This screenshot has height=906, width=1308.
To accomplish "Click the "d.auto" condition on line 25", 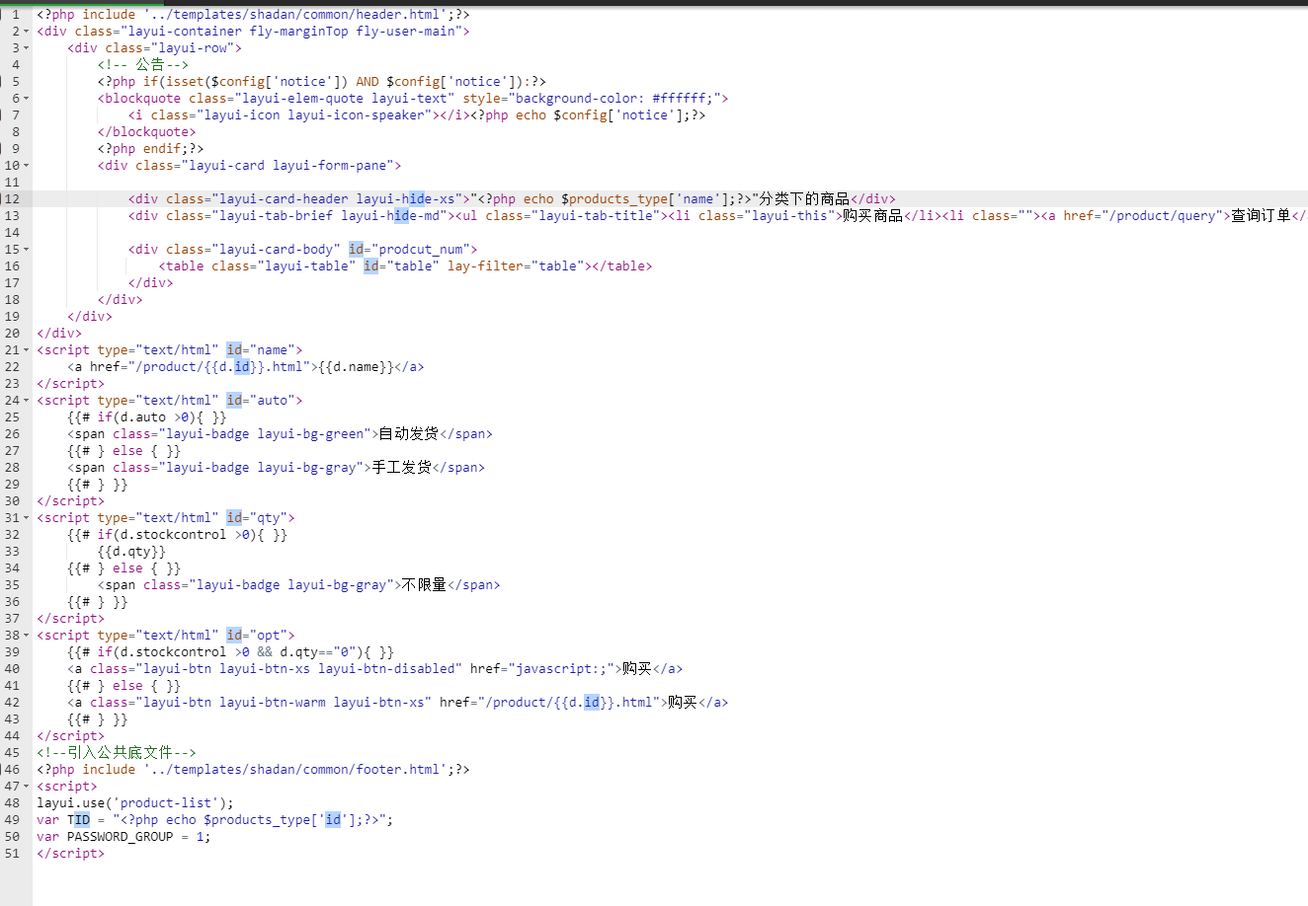I will [x=143, y=417].
